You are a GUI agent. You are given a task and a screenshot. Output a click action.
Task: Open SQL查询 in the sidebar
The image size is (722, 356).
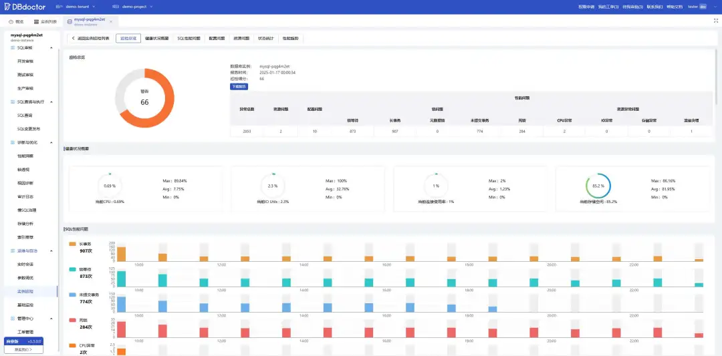(x=25, y=116)
